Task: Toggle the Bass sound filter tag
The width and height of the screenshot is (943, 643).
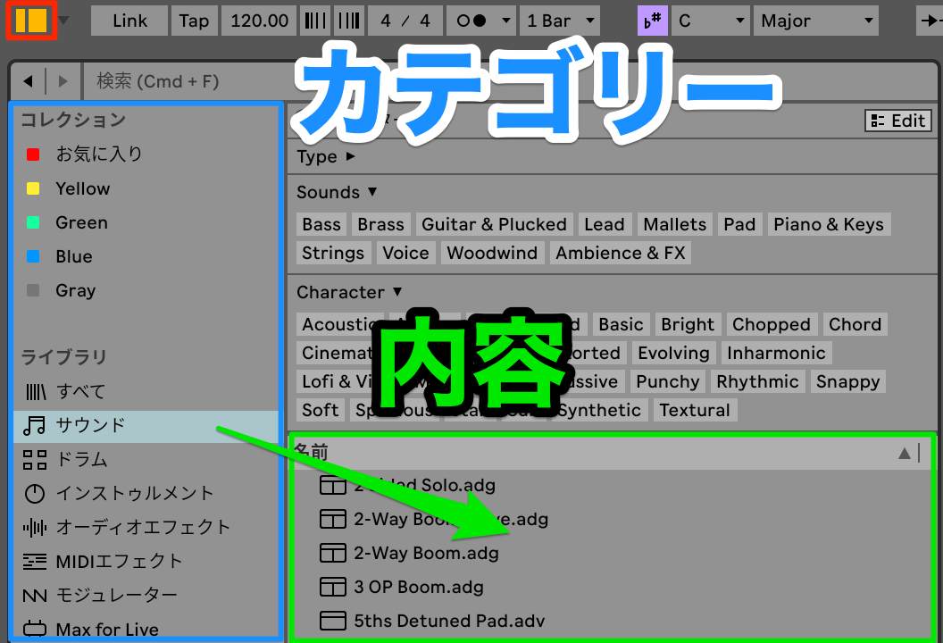Action: pos(321,224)
